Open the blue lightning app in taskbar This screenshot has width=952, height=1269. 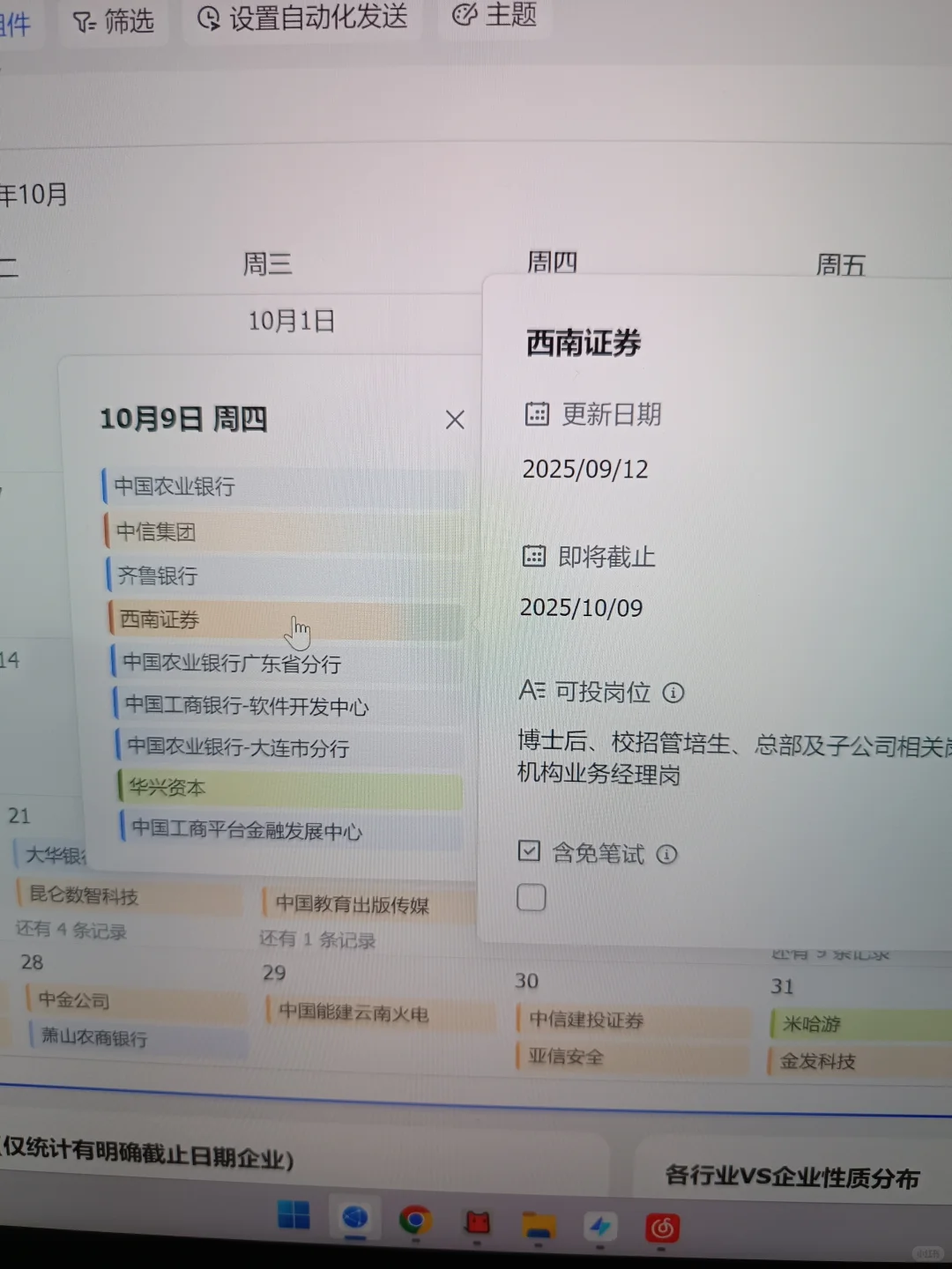tap(600, 1226)
